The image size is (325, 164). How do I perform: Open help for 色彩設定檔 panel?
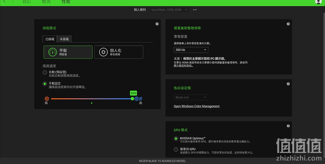pos(288,84)
